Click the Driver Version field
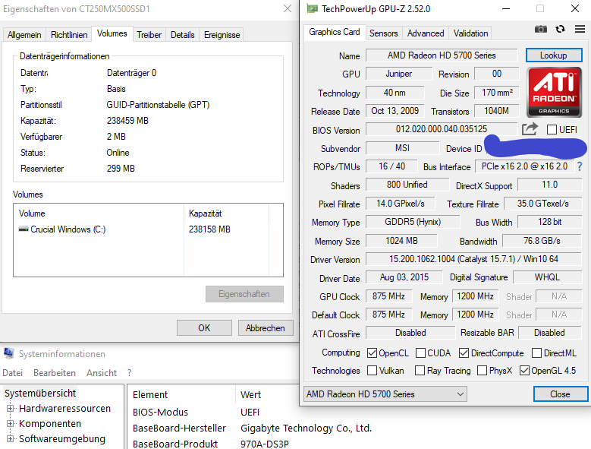 (x=473, y=259)
